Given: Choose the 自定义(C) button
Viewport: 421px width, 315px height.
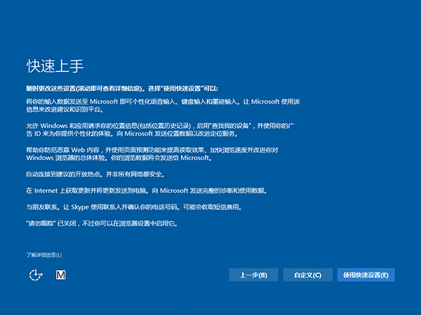Looking at the screenshot, I should point(308,275).
